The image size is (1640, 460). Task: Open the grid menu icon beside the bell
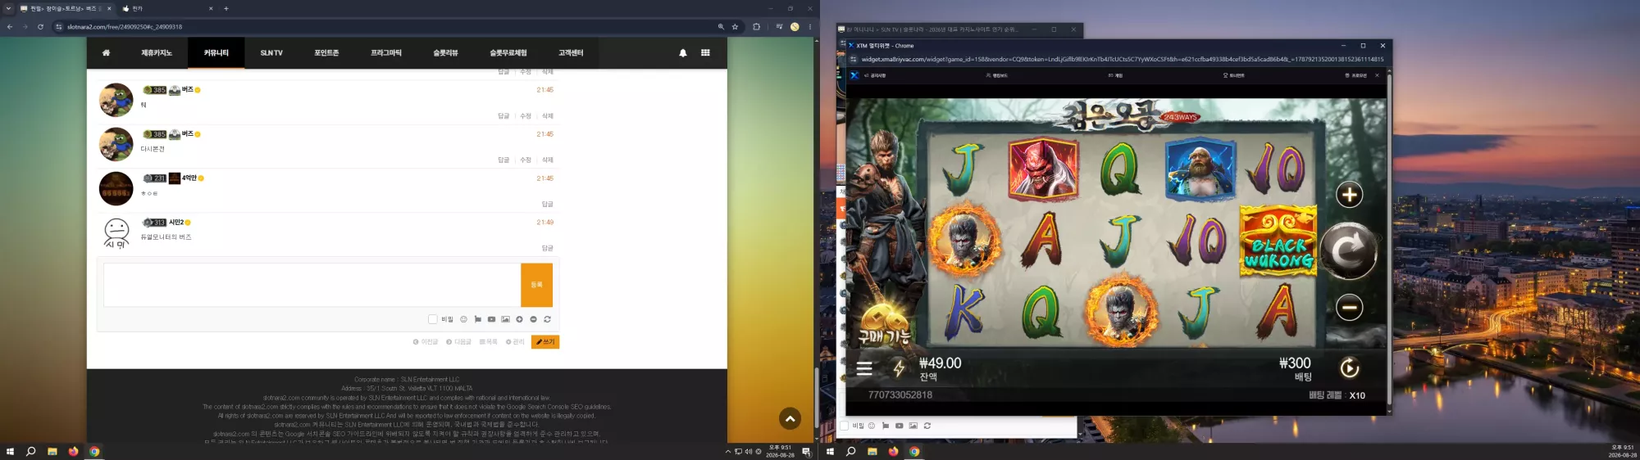(705, 53)
